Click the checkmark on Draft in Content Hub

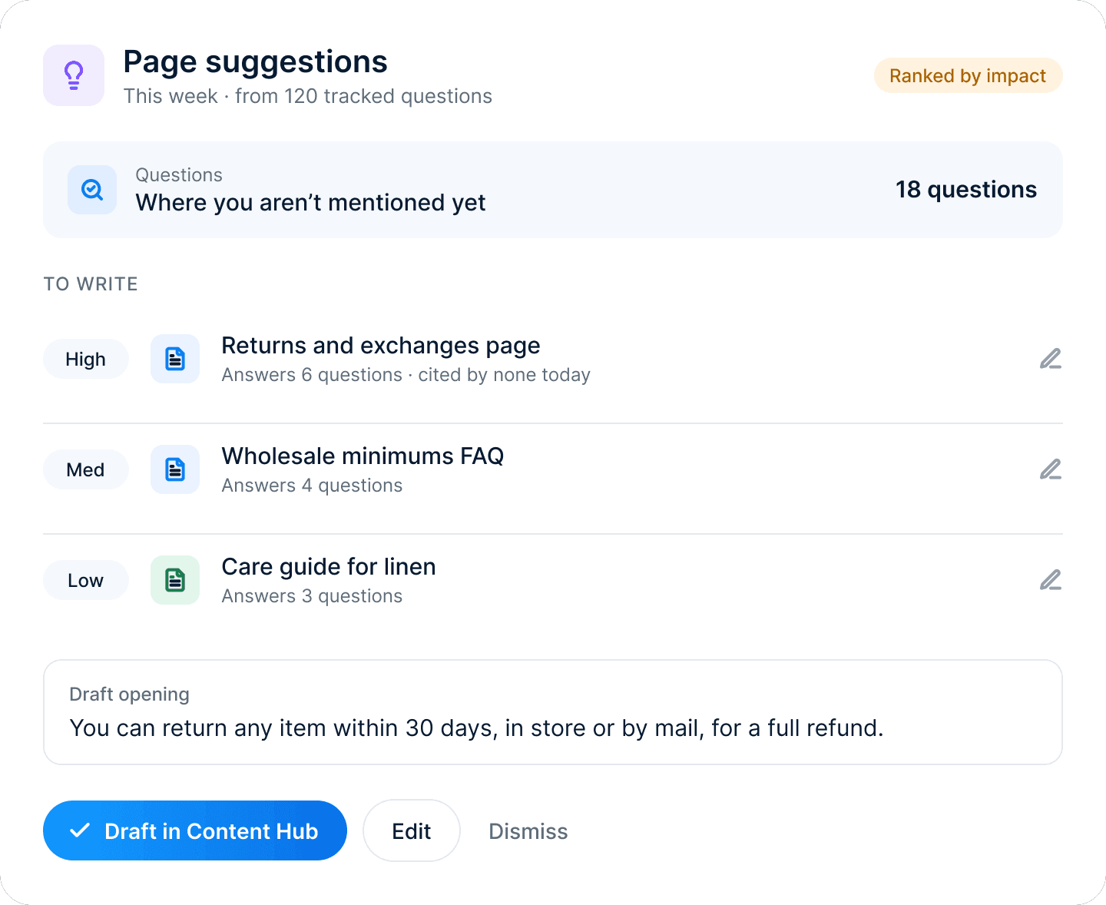click(x=80, y=830)
